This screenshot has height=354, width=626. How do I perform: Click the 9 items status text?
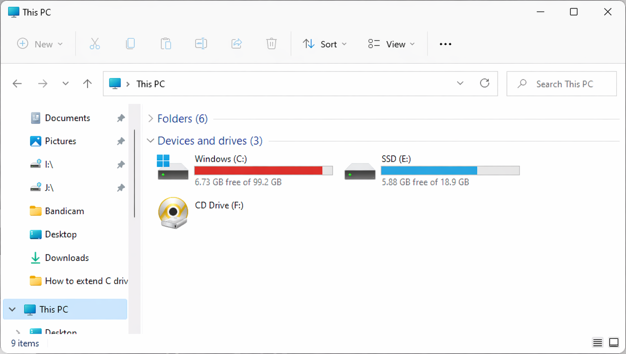pos(25,343)
